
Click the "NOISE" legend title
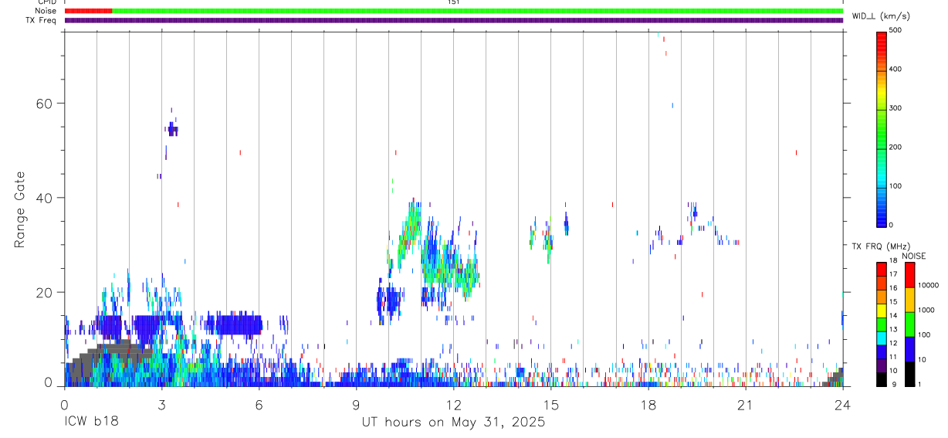point(913,256)
